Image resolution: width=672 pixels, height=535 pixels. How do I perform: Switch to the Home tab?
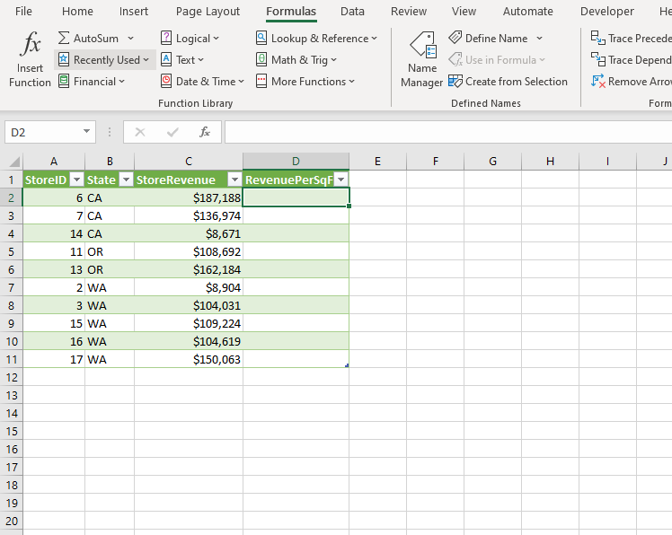point(77,11)
